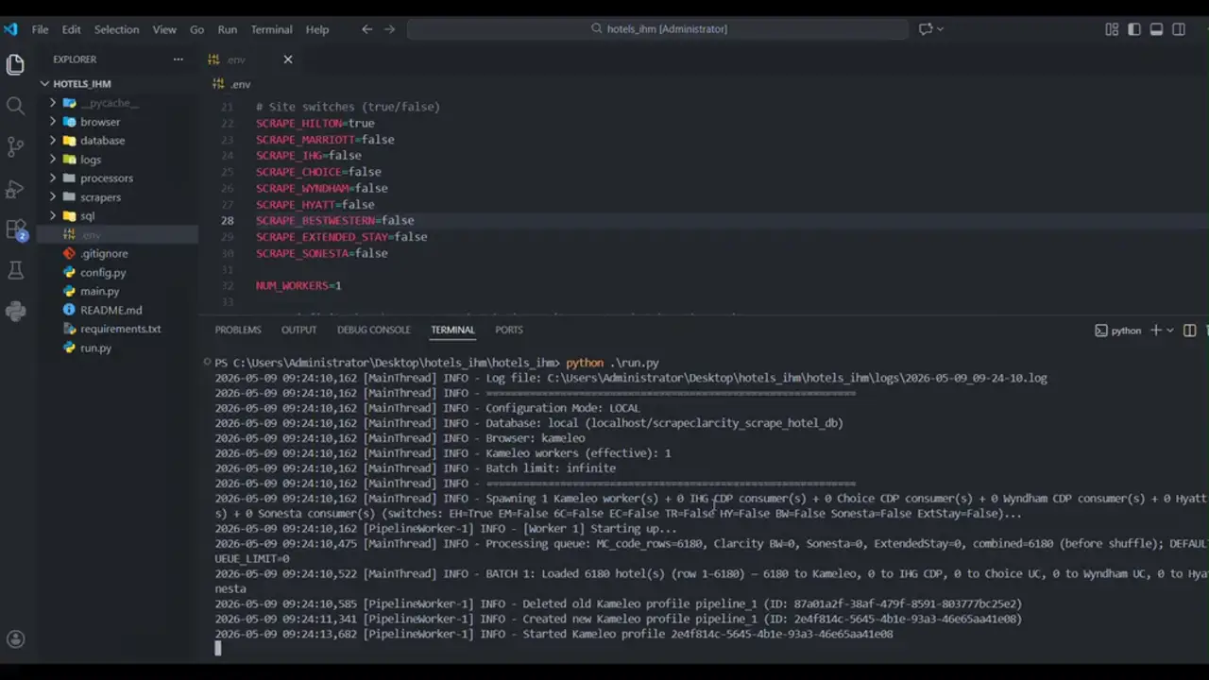Open Explorer's more actions ellipsis

coord(178,59)
